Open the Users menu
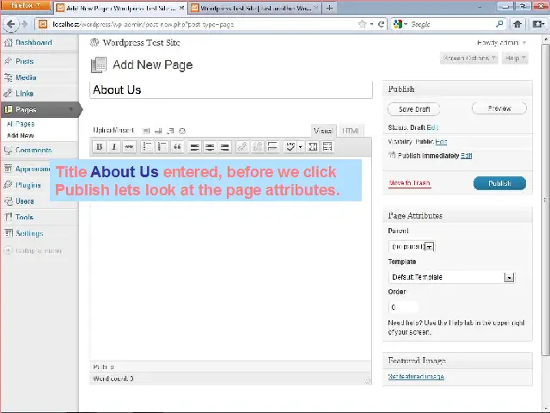Screen dimensions: 550x413 tap(25, 201)
